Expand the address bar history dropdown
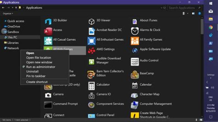This screenshot has height=122, width=218. [x=161, y=8]
